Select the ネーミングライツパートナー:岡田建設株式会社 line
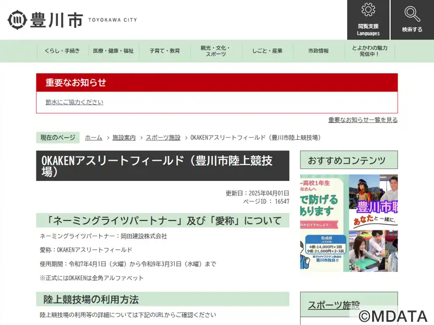Image resolution: width=434 pixels, height=325 pixels. [x=104, y=236]
